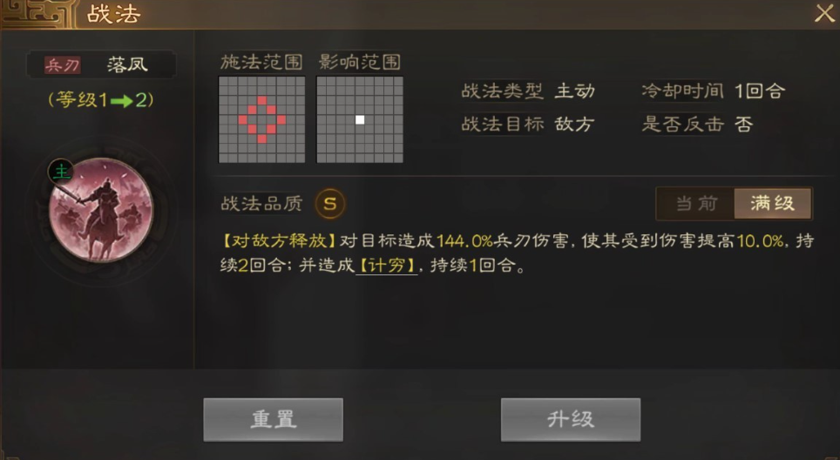Close the 战法 panel with X

point(824,13)
